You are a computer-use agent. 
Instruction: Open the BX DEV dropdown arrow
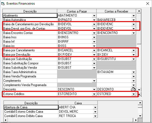[134, 55]
